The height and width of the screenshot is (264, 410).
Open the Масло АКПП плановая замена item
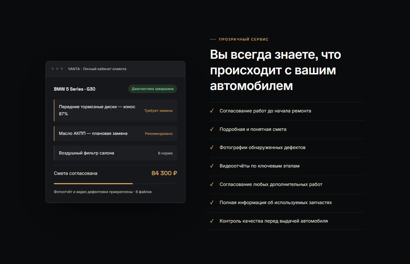click(115, 133)
